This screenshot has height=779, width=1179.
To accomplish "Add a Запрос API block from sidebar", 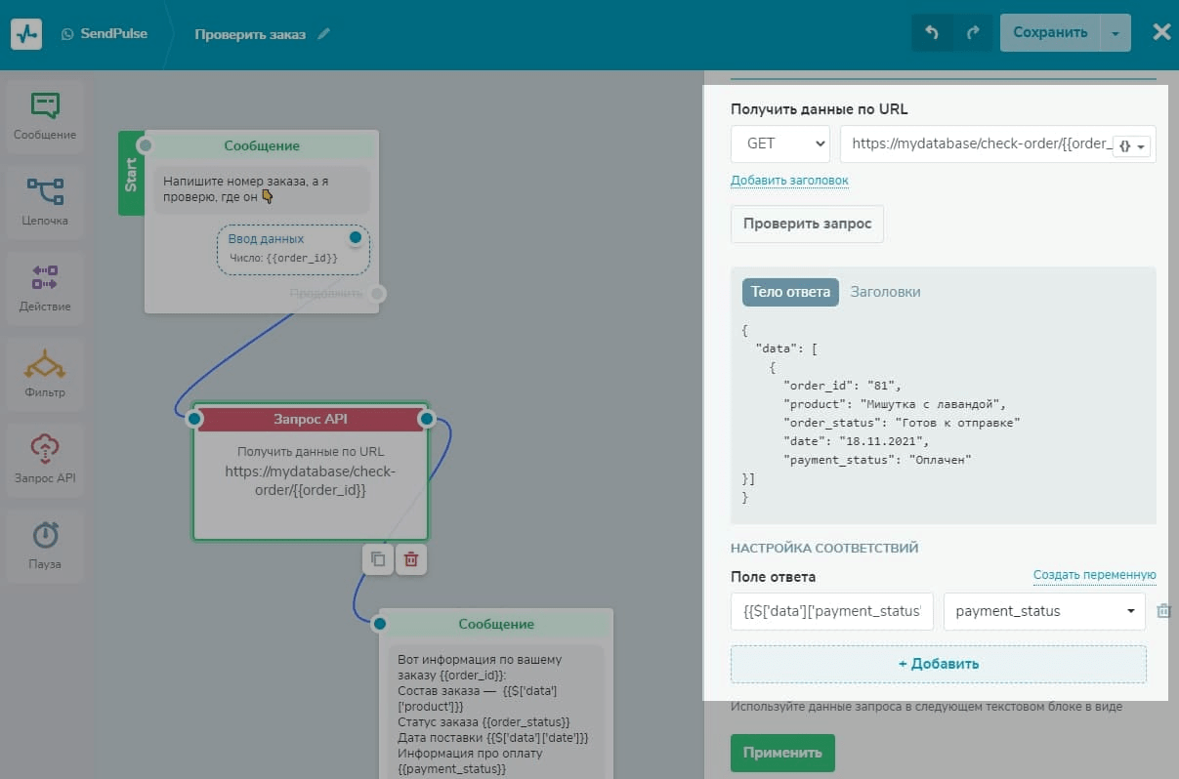I will point(45,458).
